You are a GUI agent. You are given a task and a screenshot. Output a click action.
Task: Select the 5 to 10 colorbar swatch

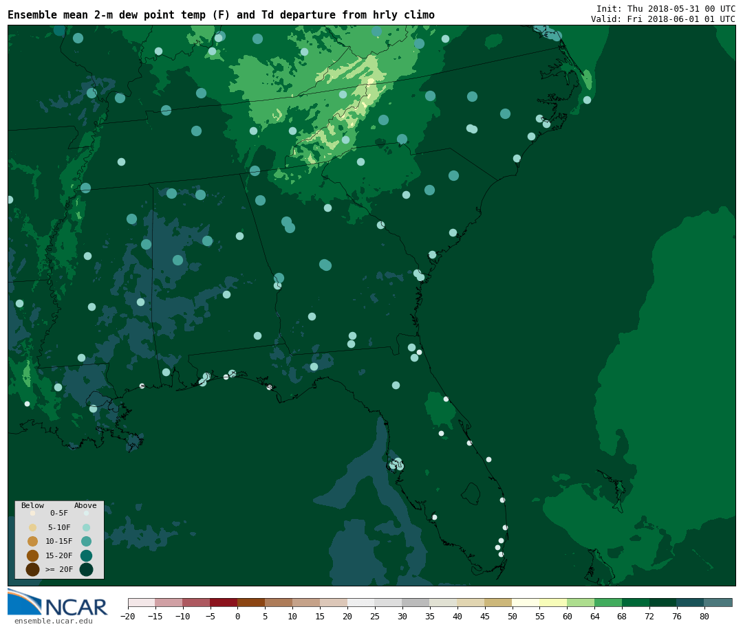point(279,603)
